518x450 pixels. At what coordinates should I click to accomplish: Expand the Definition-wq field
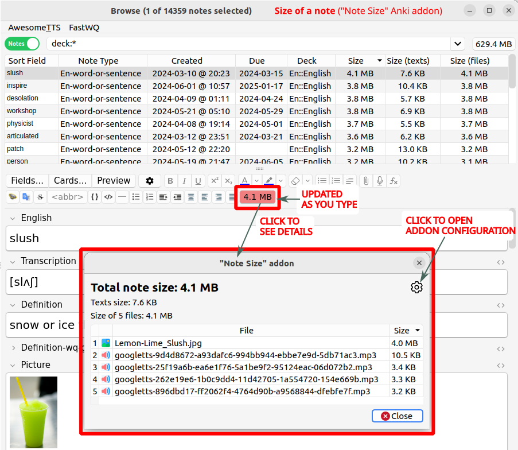(13, 347)
